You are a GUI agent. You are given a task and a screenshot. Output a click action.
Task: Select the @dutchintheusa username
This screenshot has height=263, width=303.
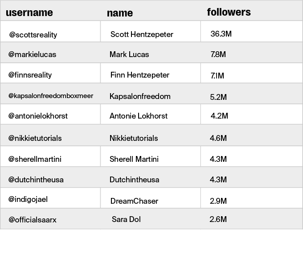point(36,180)
